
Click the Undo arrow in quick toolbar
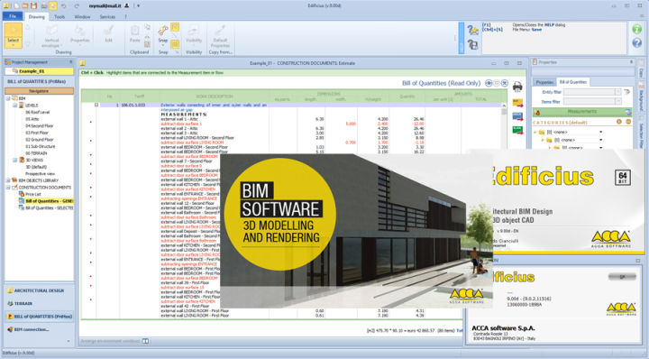[63, 5]
